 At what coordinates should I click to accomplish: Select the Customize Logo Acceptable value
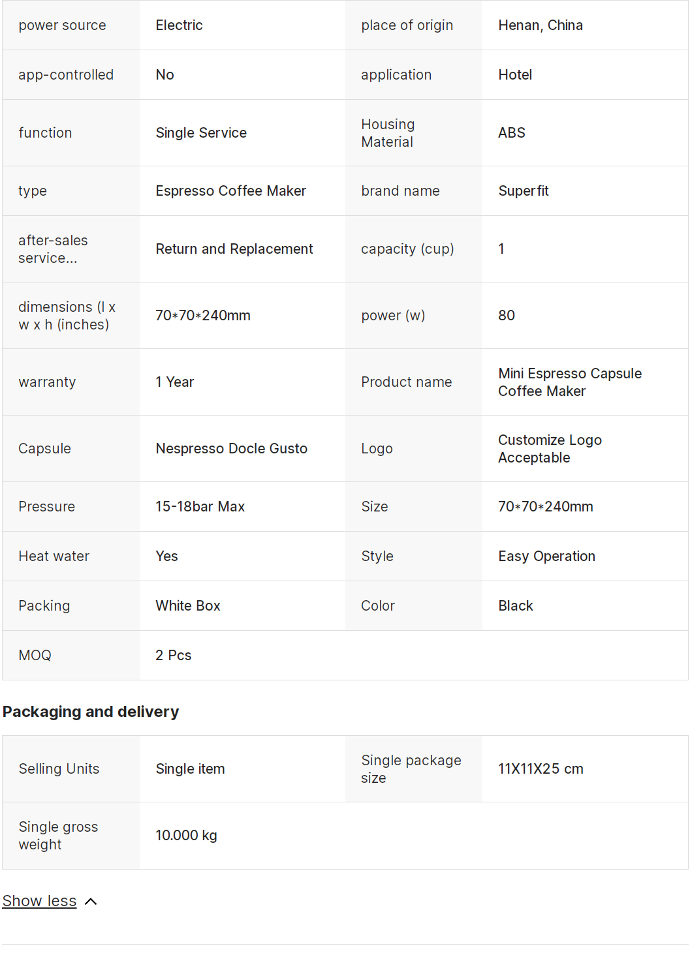point(550,449)
